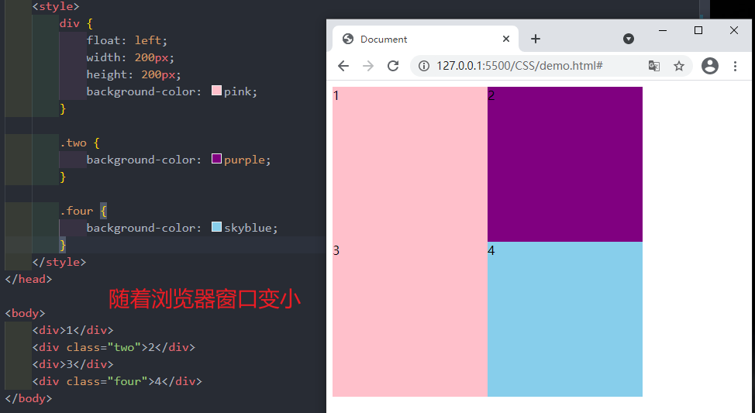Open the purple color swatch picker

(x=216, y=160)
